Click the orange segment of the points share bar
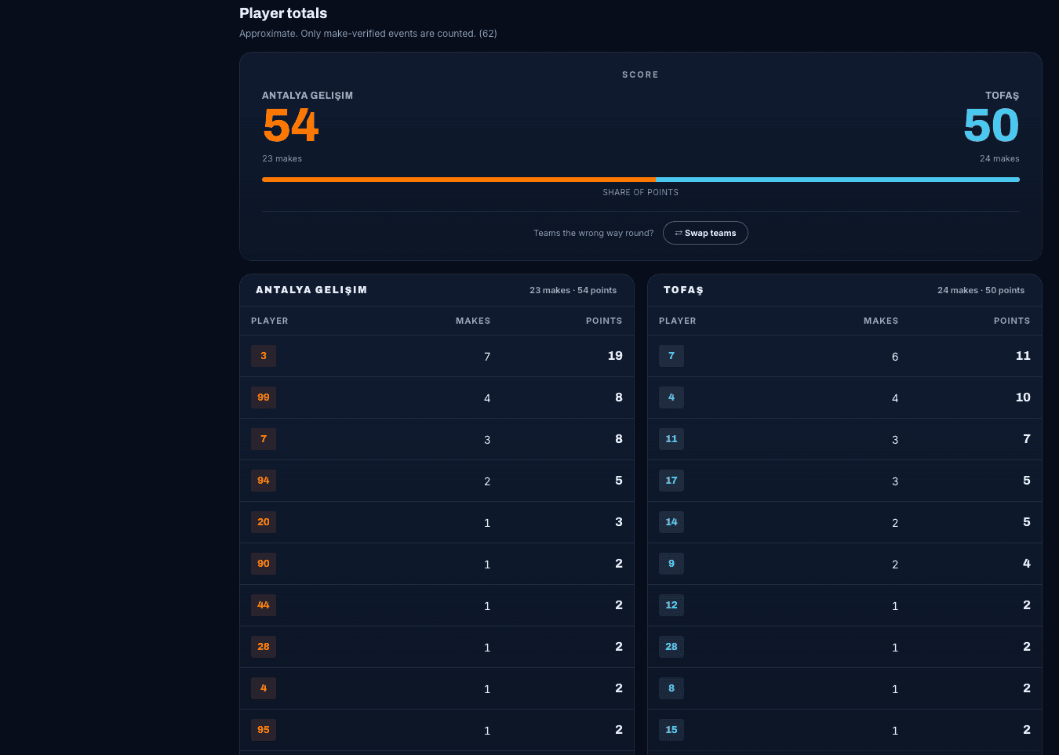 (459, 180)
